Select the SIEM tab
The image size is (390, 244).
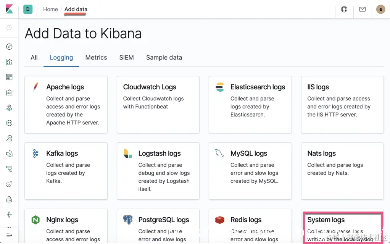pyautogui.click(x=126, y=58)
